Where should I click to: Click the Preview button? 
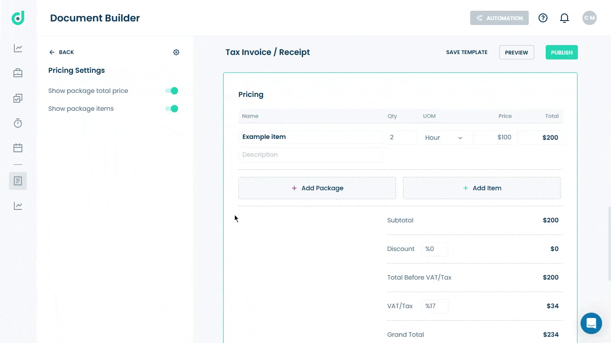pos(517,52)
